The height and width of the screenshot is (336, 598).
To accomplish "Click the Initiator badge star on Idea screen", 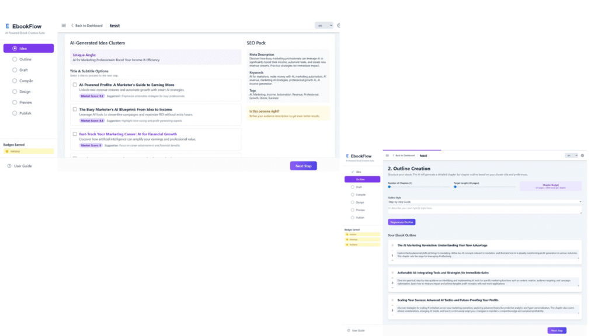I will pyautogui.click(x=8, y=151).
